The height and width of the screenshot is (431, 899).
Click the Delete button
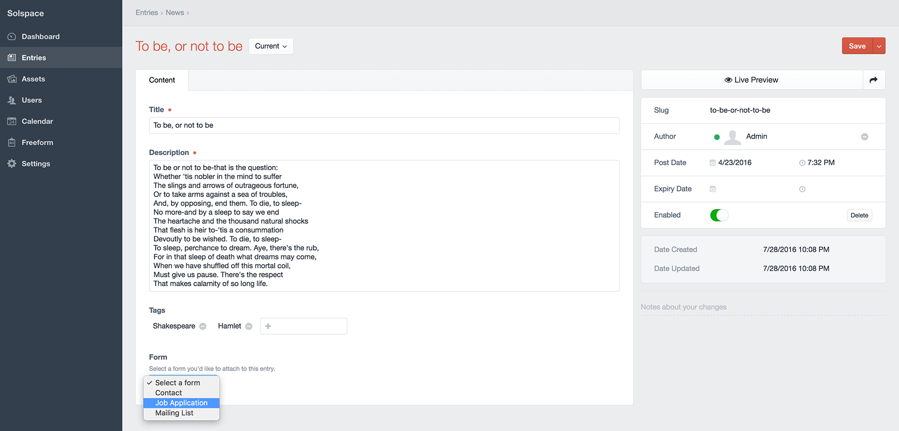[x=859, y=215]
